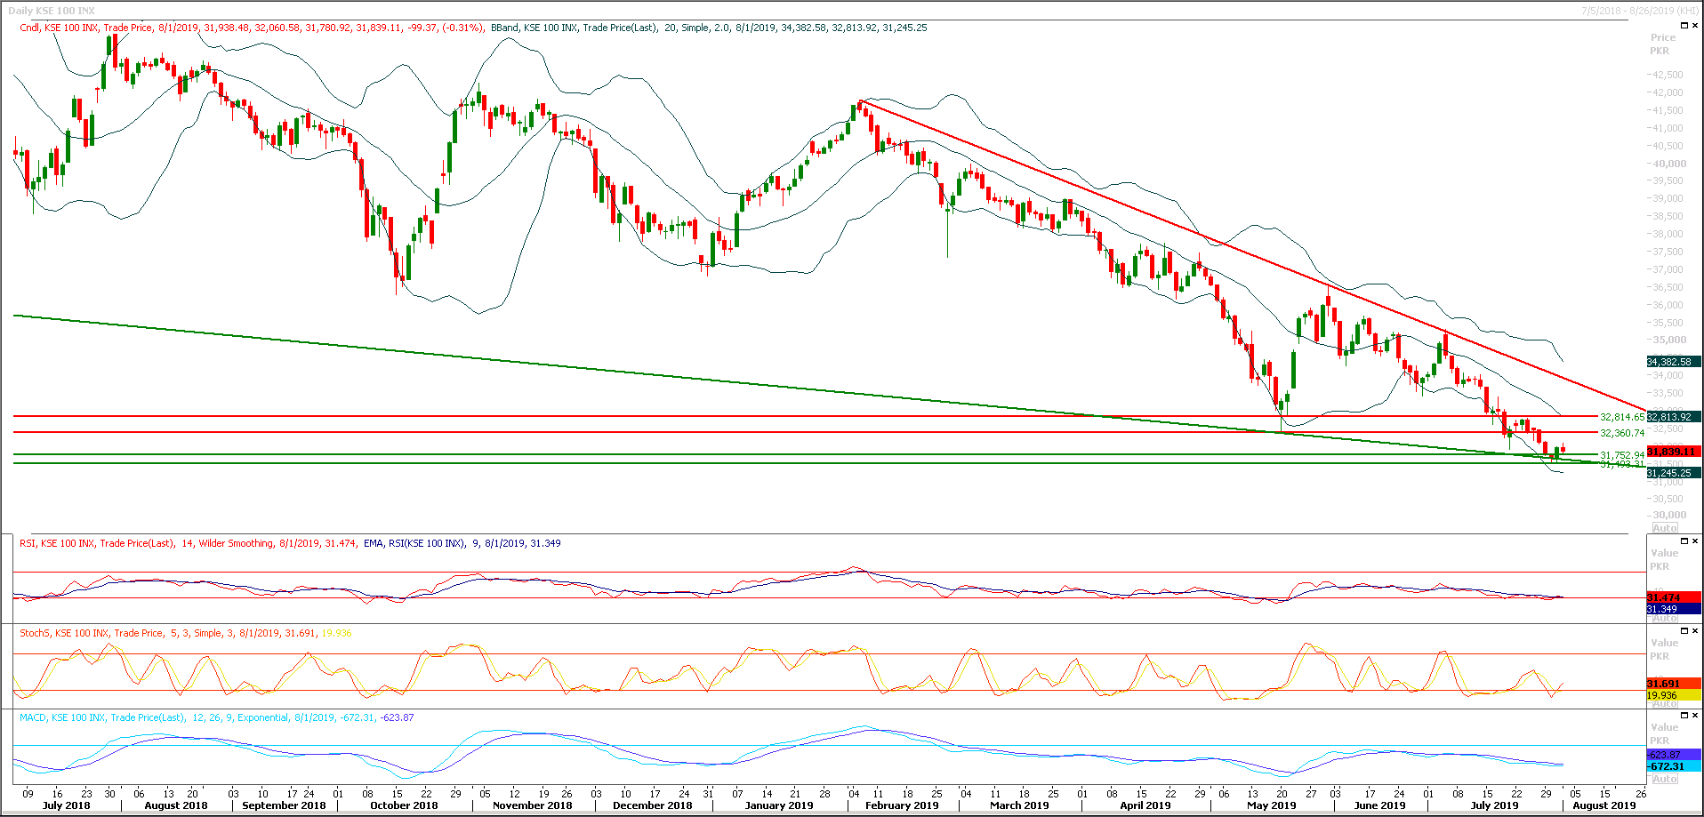Maximize the MACD indicator panel
Screen dimensions: 1704x817
tap(1684, 715)
